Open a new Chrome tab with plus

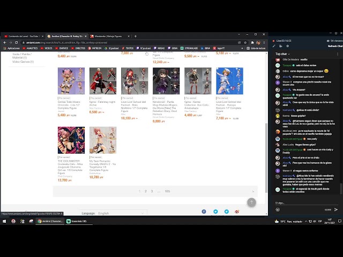tap(136, 36)
